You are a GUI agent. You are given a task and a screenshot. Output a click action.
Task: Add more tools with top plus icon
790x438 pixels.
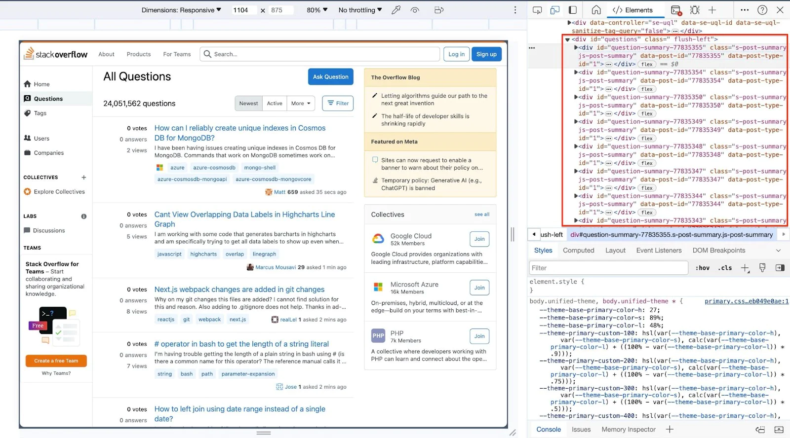[712, 10]
